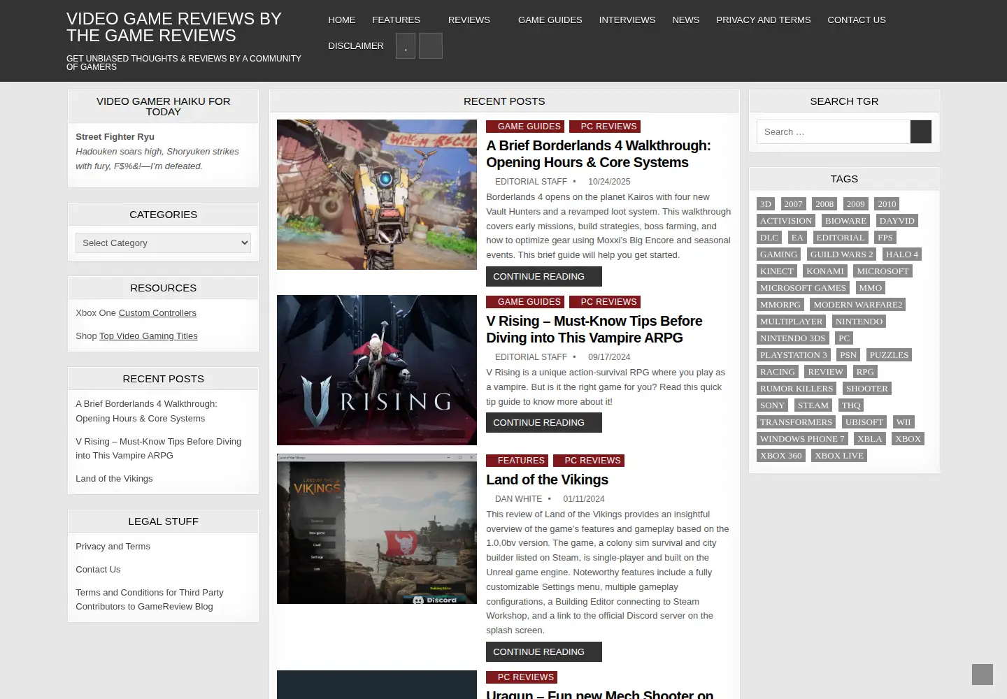Open the Top Video Gaming Titles link
The image size is (1007, 699).
[x=148, y=336]
